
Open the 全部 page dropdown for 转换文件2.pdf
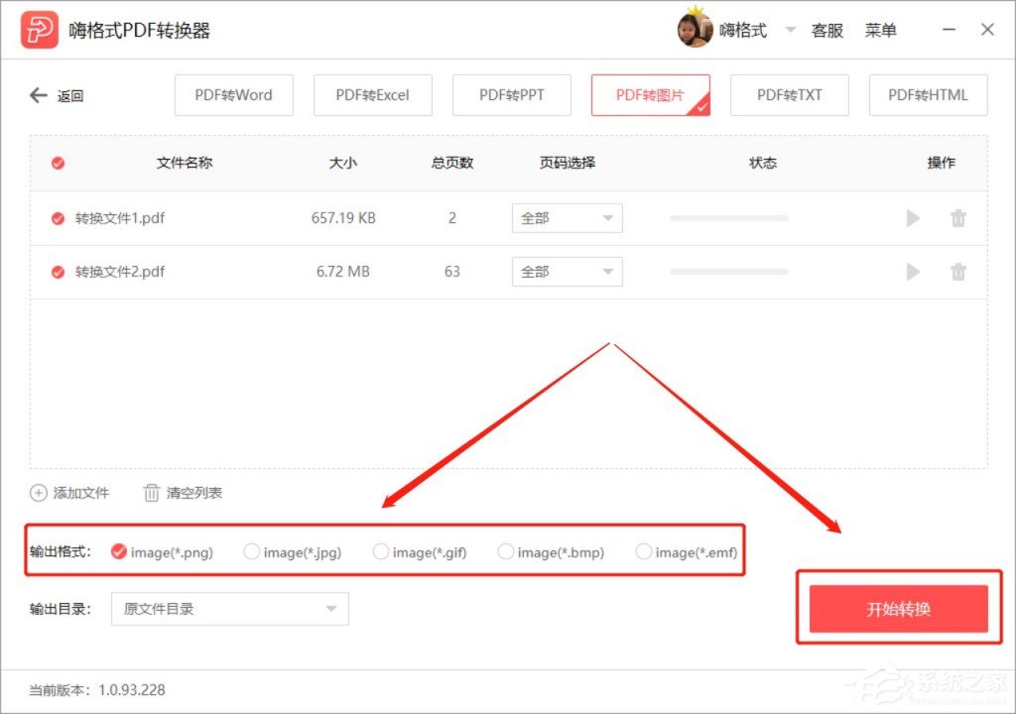click(567, 271)
